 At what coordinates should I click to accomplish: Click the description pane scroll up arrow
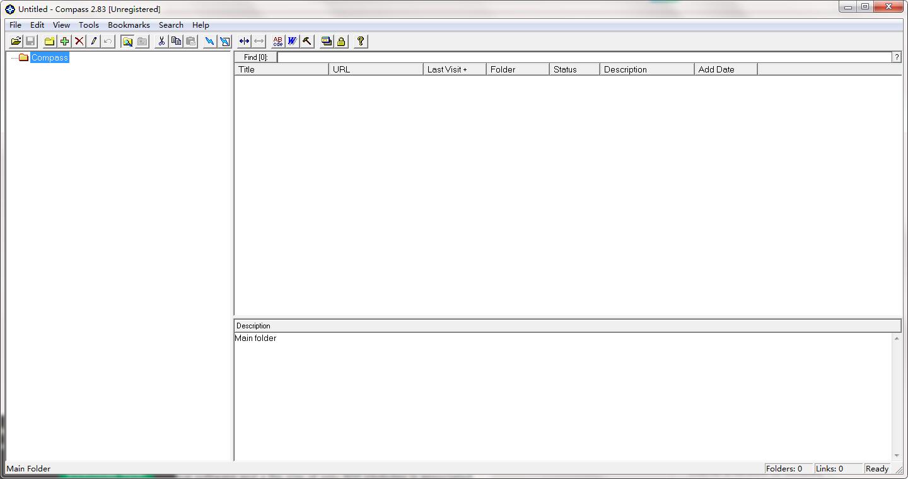pos(897,339)
